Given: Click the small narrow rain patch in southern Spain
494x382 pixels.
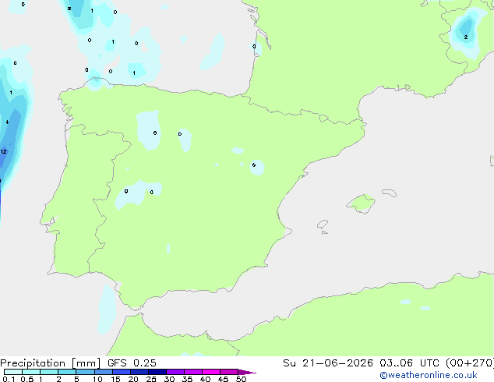Looking at the screenshot, I should 168,249.
